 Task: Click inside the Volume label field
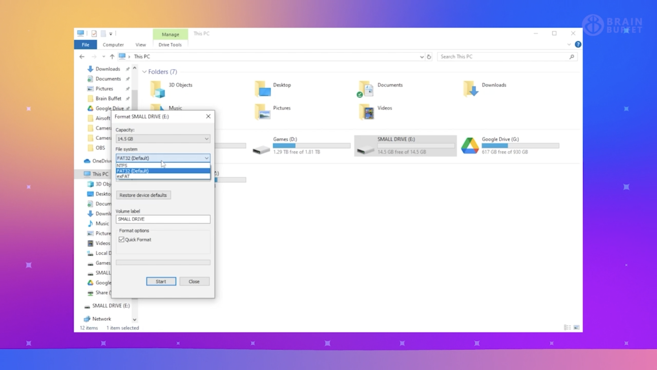pyautogui.click(x=163, y=219)
